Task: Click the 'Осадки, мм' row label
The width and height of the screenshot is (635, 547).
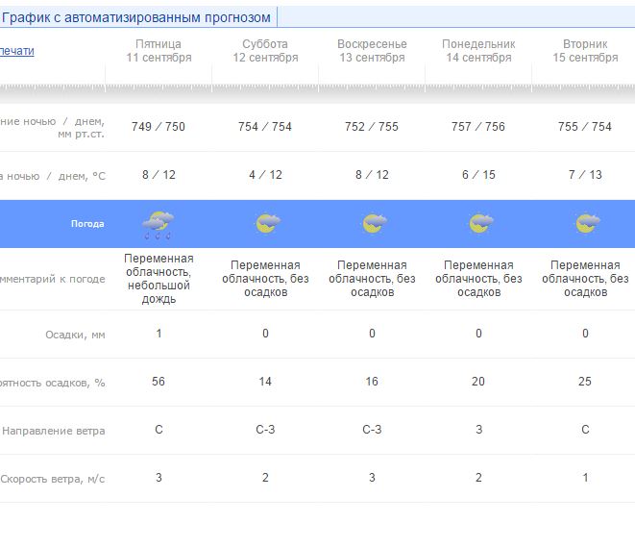Action: pos(75,335)
